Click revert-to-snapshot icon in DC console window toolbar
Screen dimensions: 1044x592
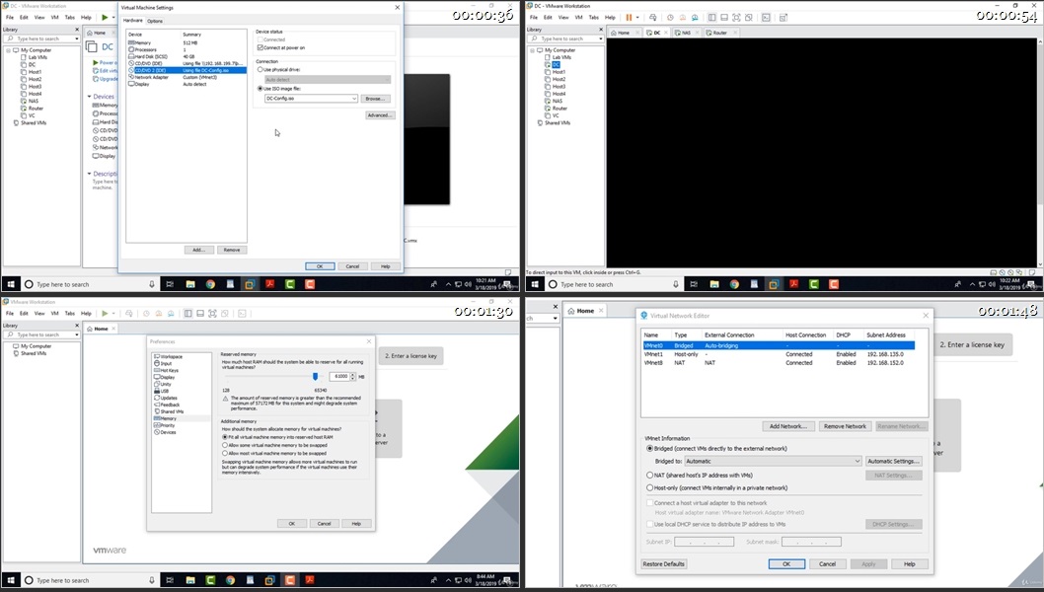pyautogui.click(x=683, y=18)
